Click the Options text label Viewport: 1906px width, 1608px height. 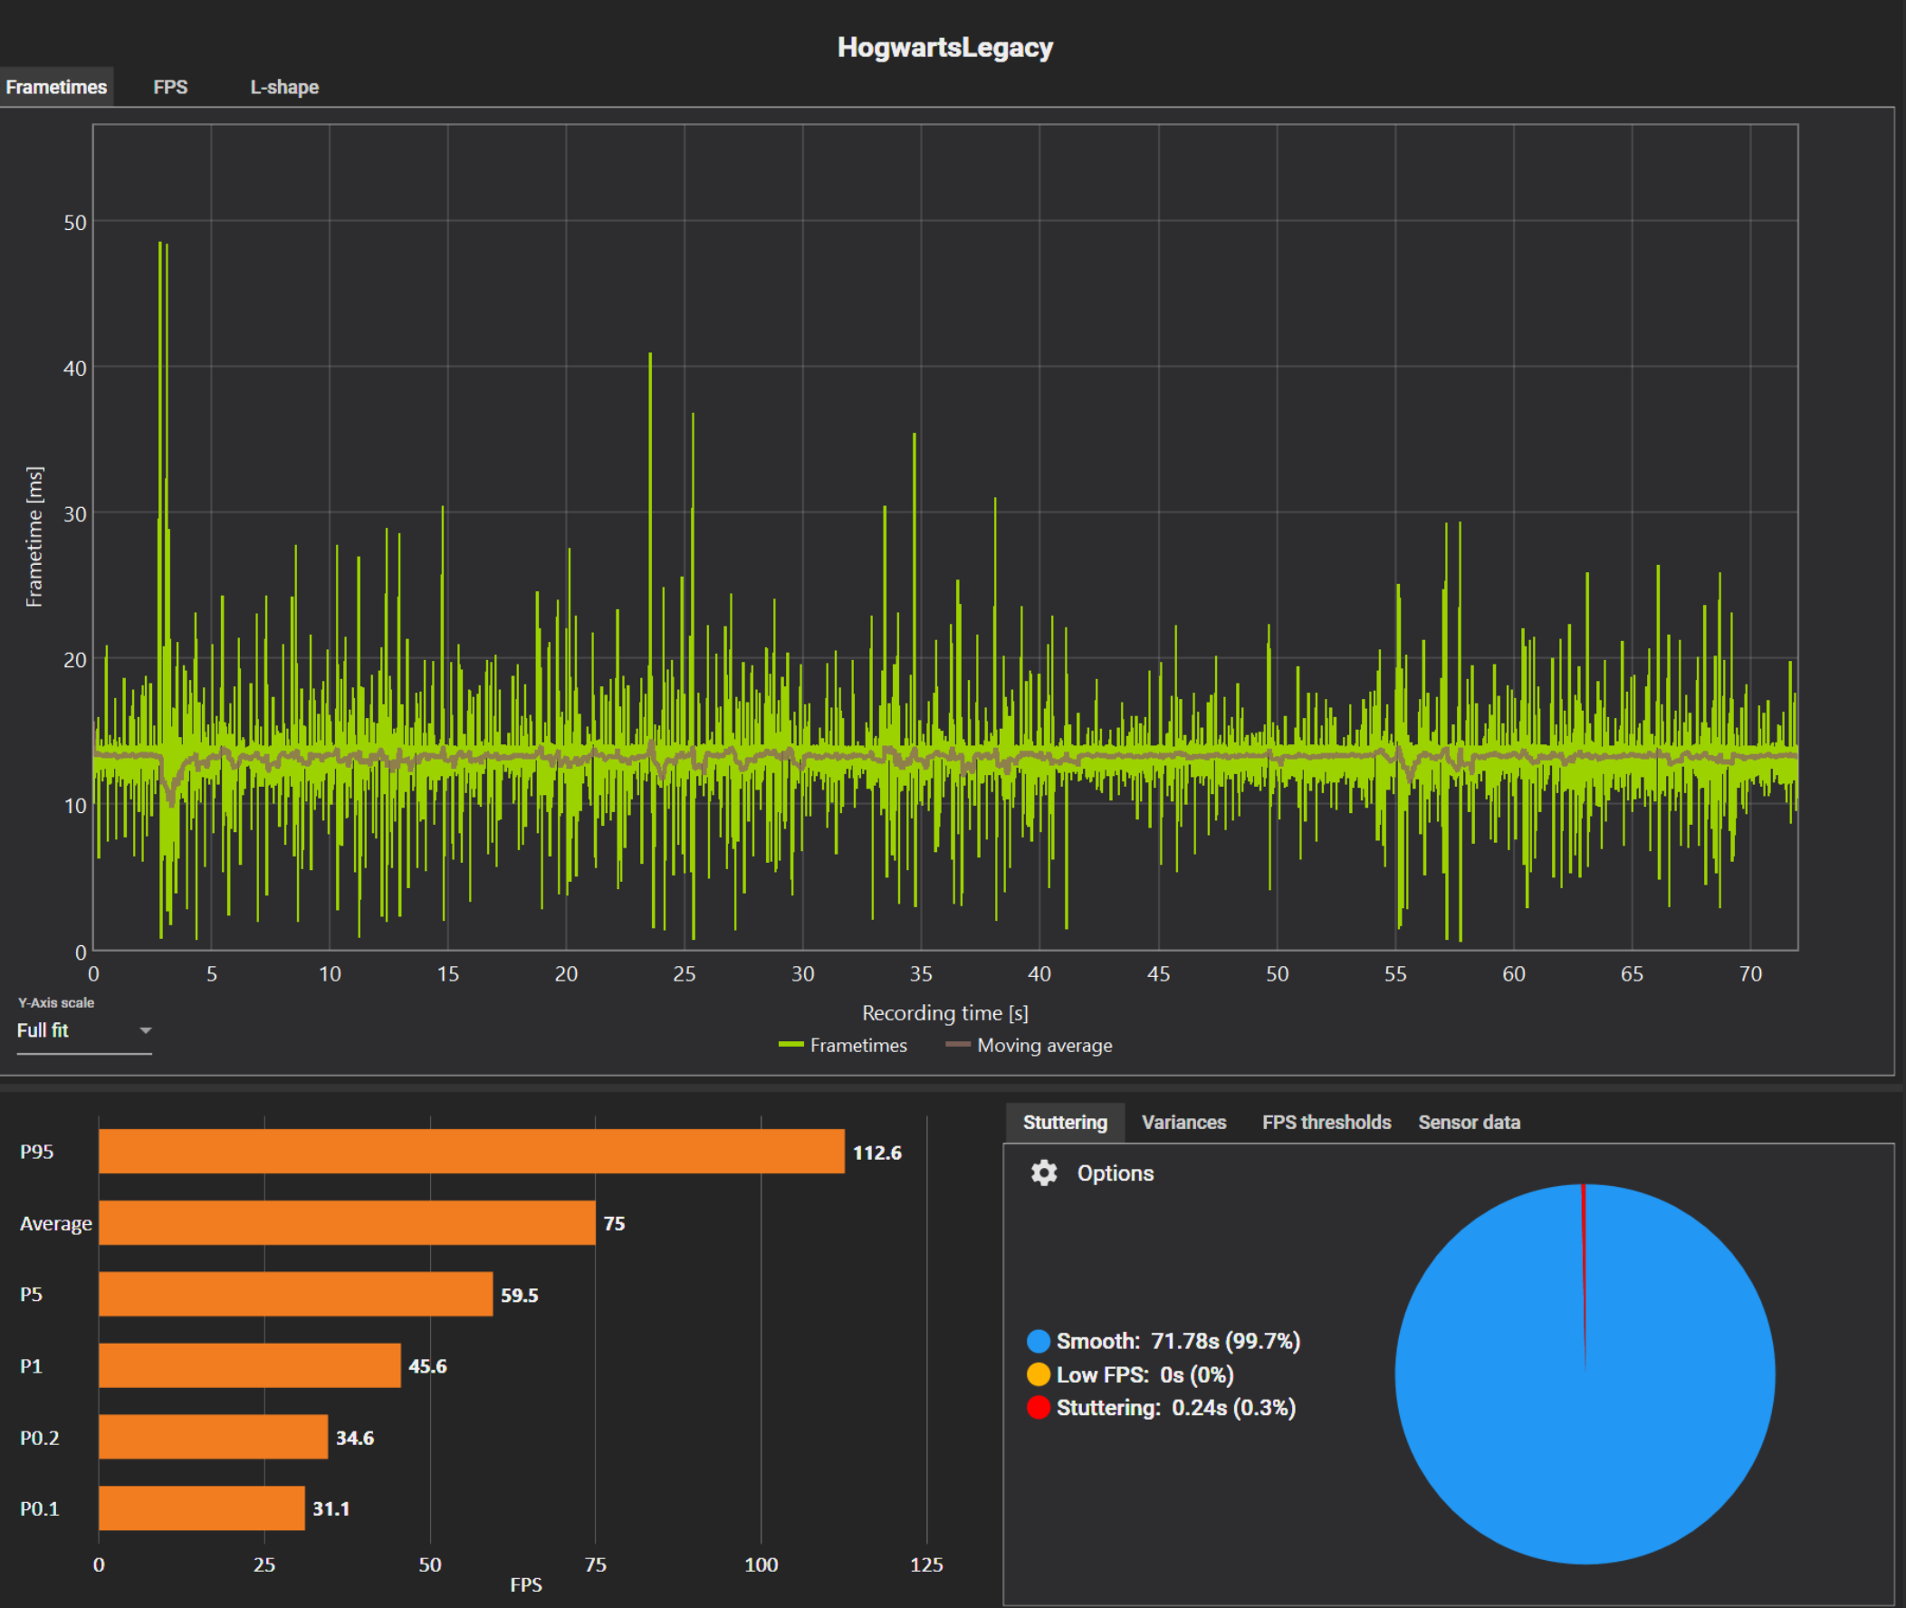1115,1173
